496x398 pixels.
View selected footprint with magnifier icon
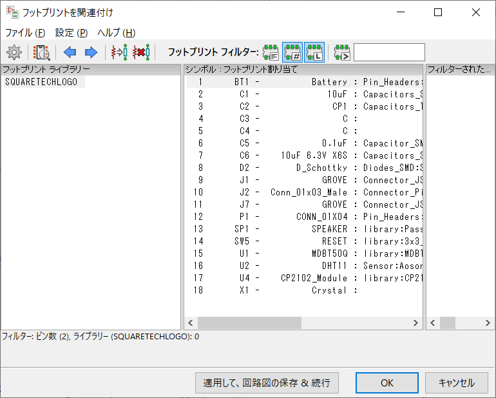coord(41,52)
